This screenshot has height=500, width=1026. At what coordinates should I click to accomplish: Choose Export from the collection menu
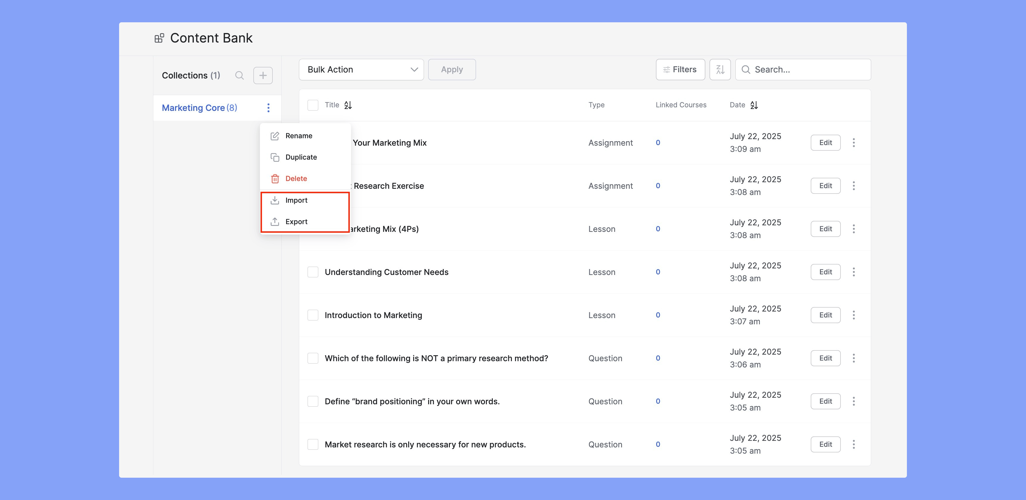coord(305,221)
